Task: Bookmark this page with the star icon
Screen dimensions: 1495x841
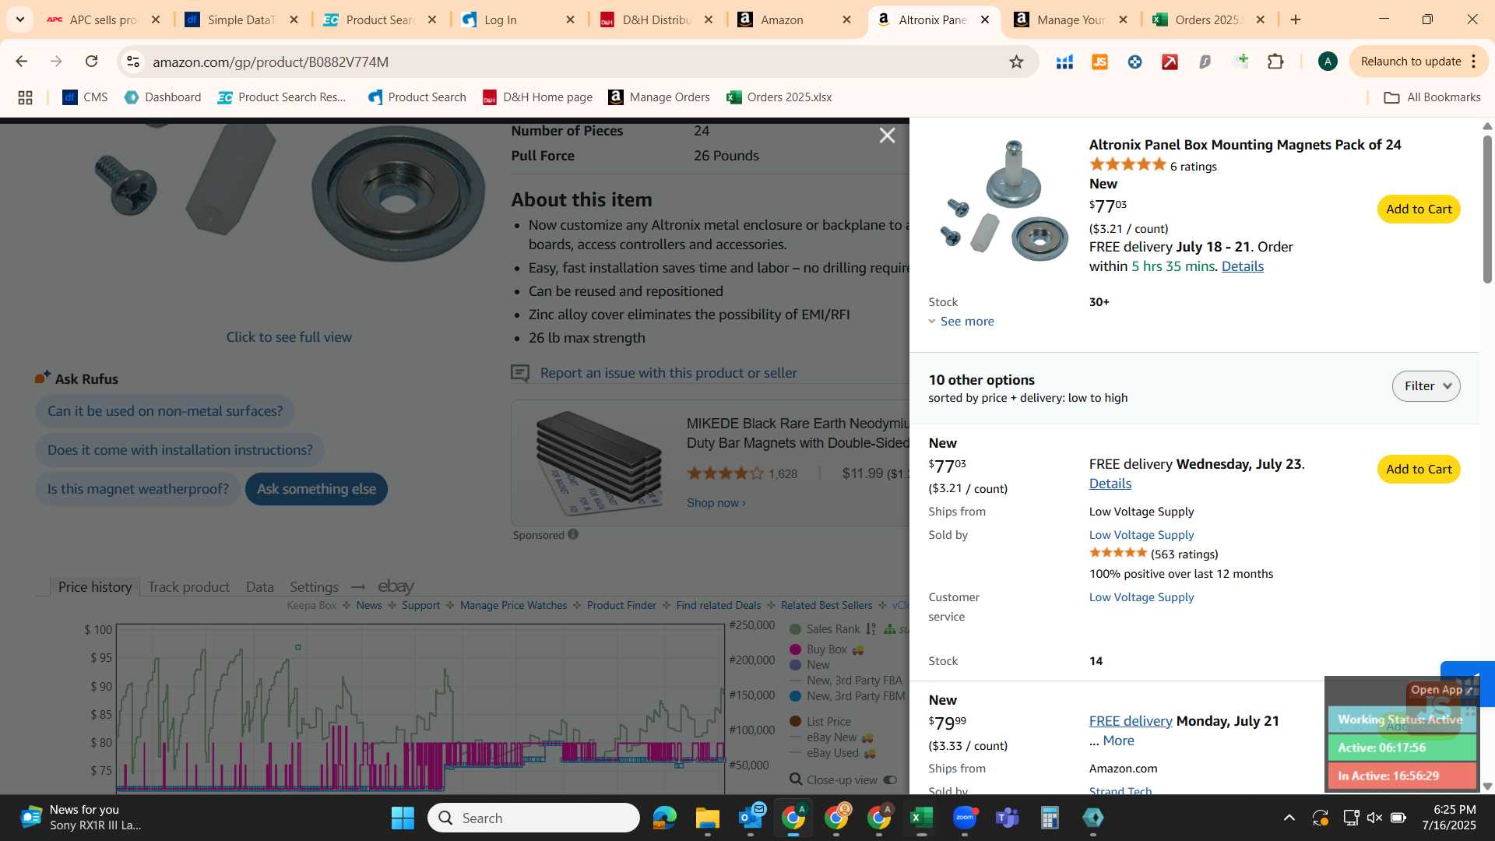Action: pyautogui.click(x=1016, y=62)
